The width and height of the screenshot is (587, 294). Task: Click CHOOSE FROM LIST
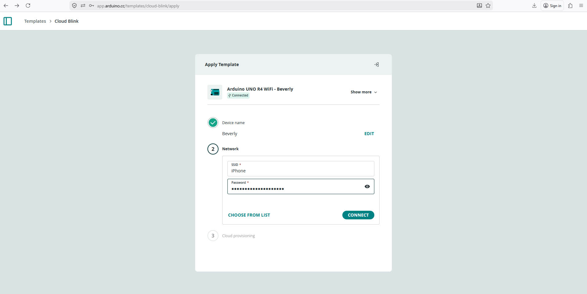point(249,215)
